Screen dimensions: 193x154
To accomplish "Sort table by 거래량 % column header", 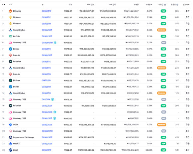I will coord(149,5).
